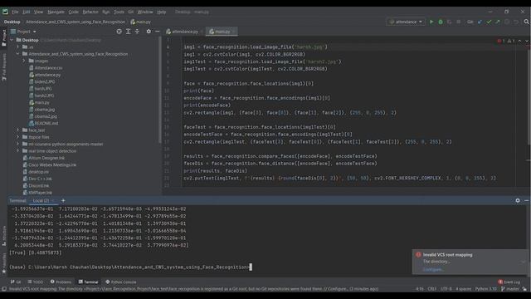This screenshot has width=531, height=299.
Task: Expand all items in Project panel toolbar
Action: tap(128, 32)
